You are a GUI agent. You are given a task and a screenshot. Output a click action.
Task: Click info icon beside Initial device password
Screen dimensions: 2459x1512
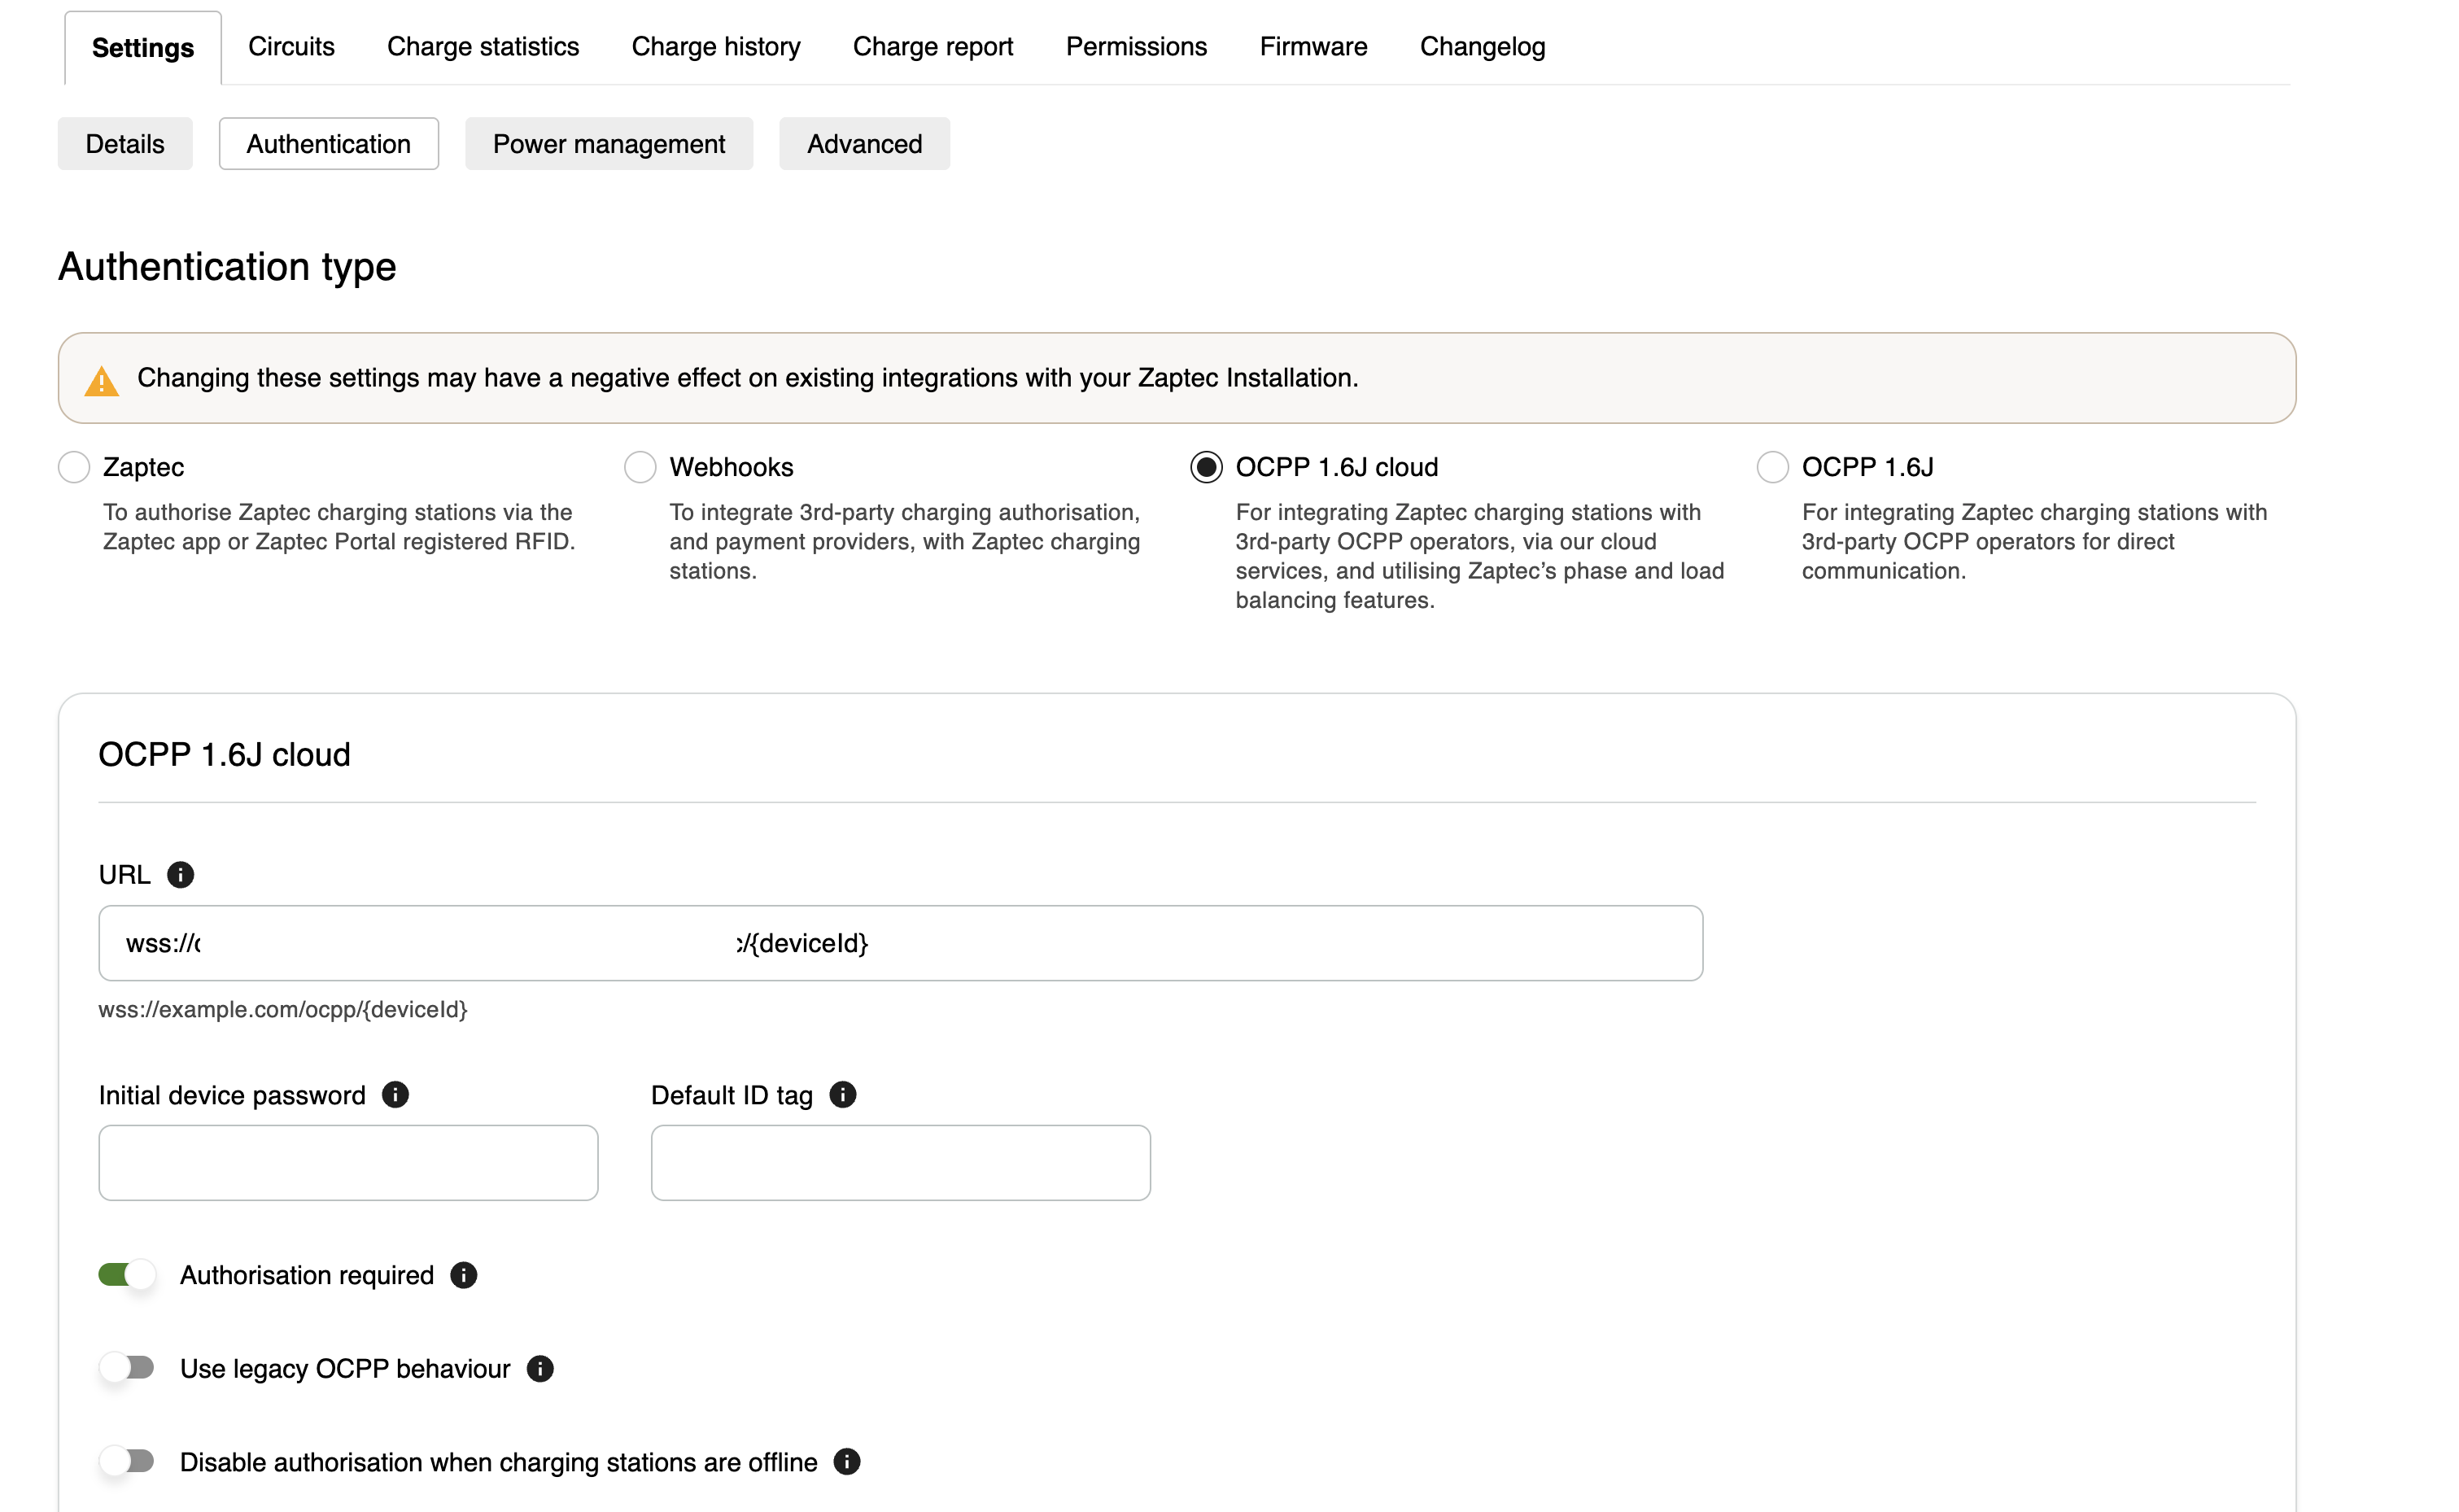point(395,1095)
